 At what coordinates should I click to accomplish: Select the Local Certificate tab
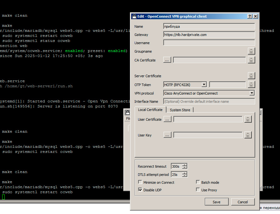(x=150, y=110)
